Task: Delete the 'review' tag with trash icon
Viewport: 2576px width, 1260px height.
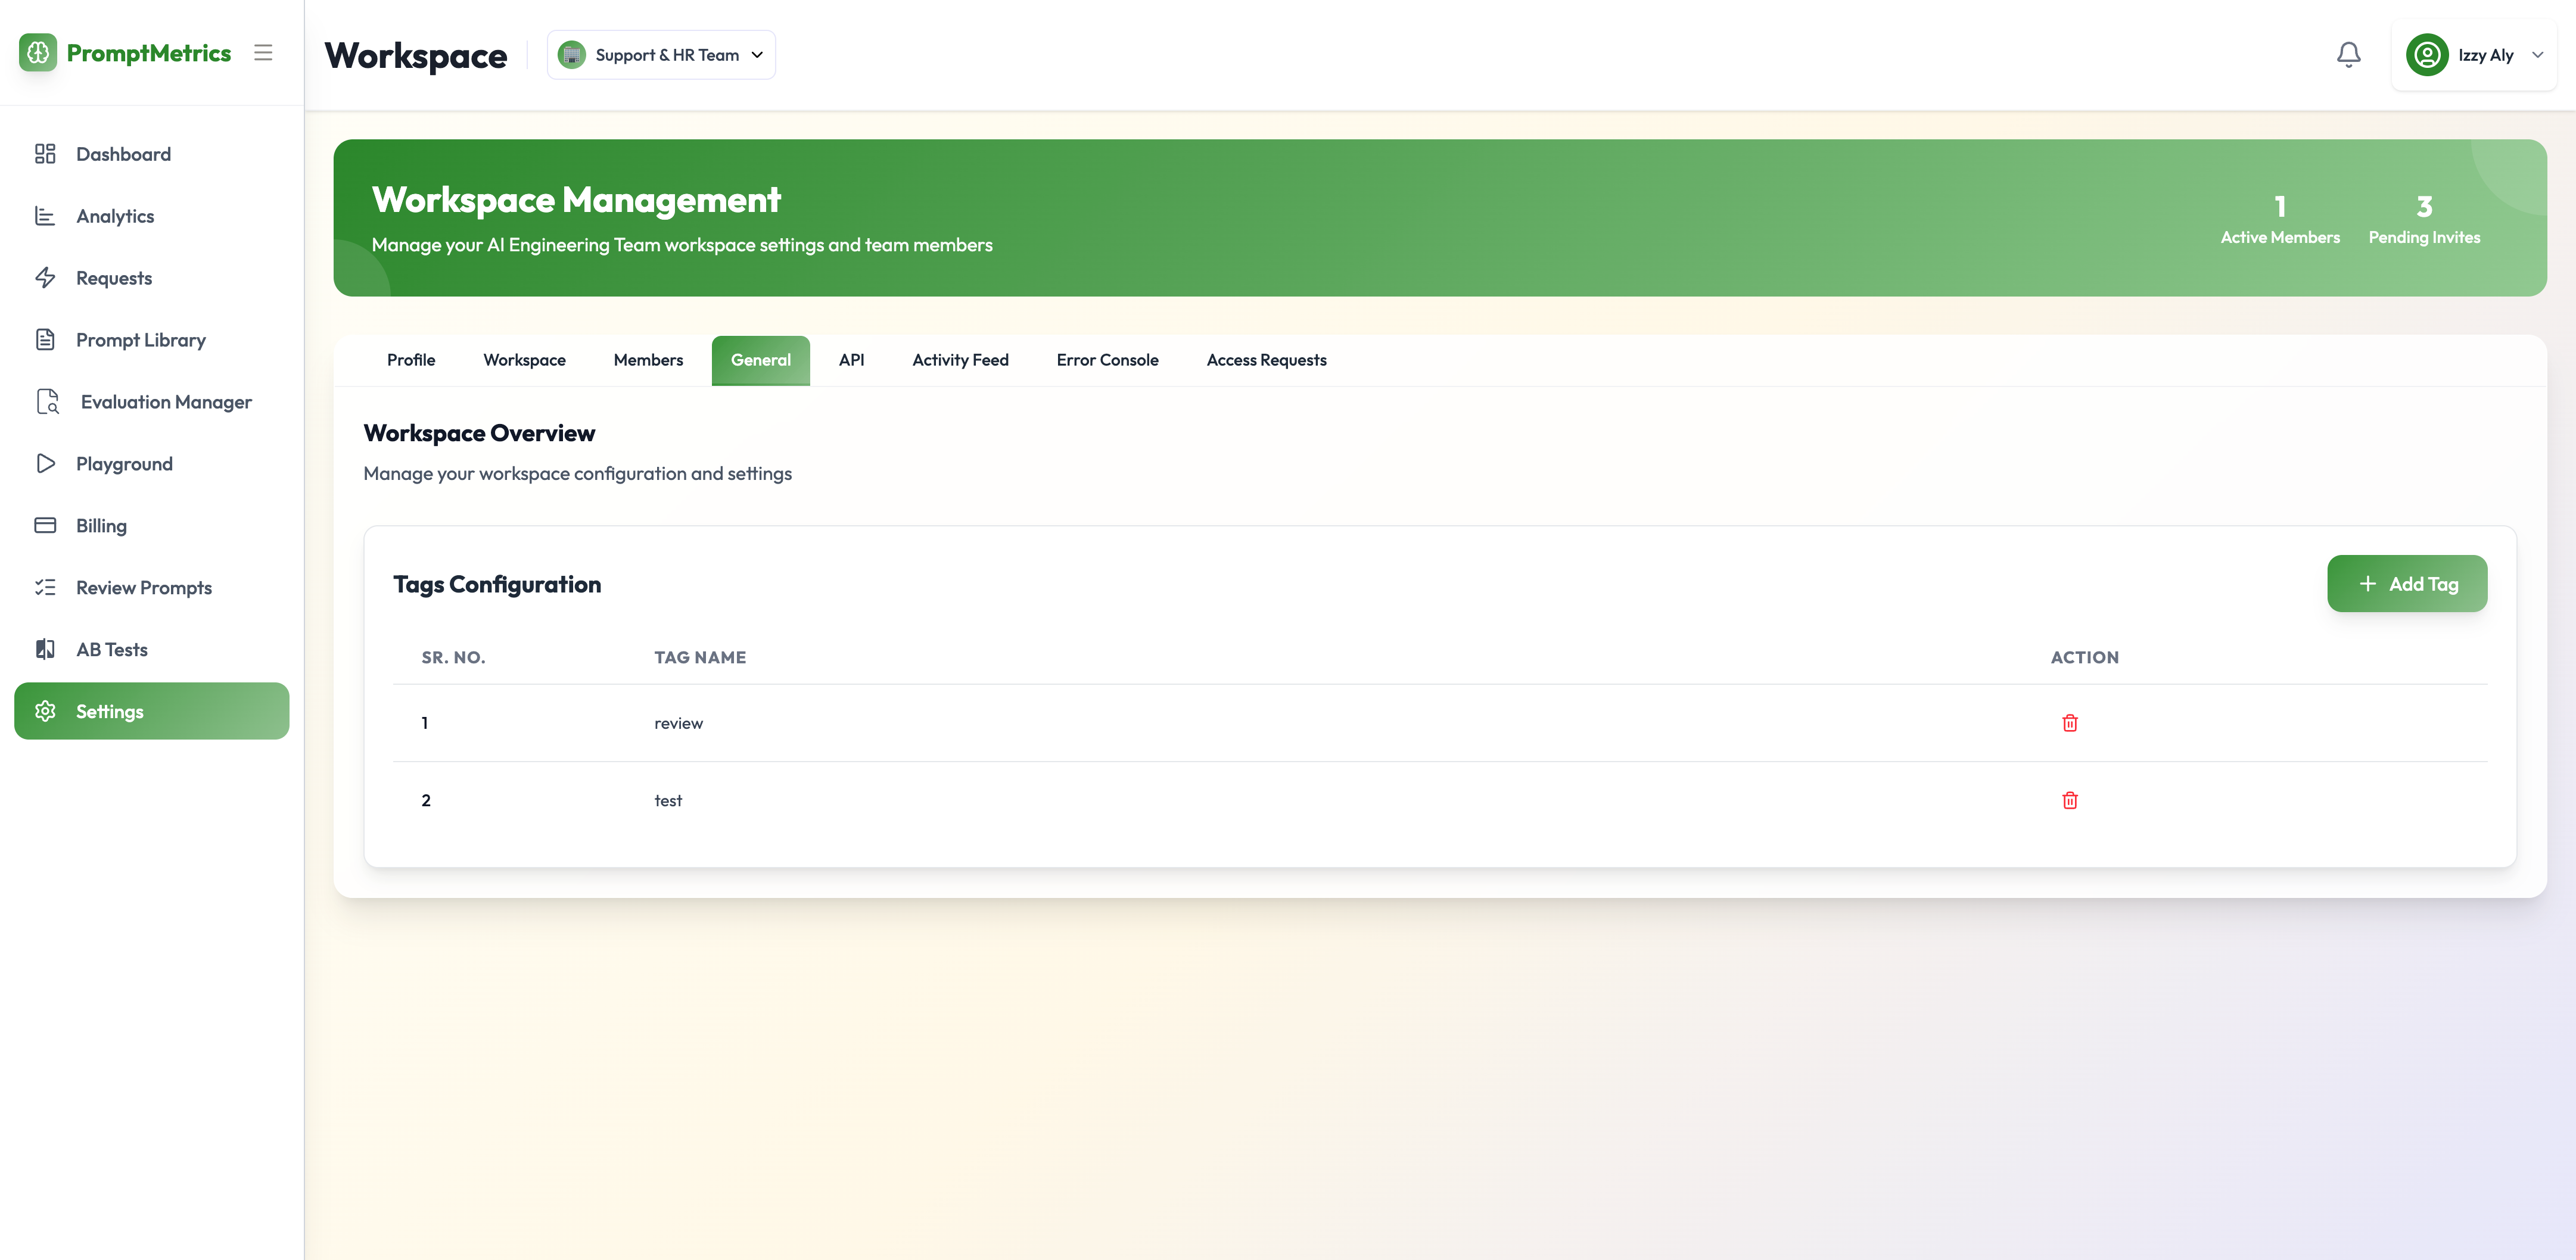Action: [x=2069, y=722]
